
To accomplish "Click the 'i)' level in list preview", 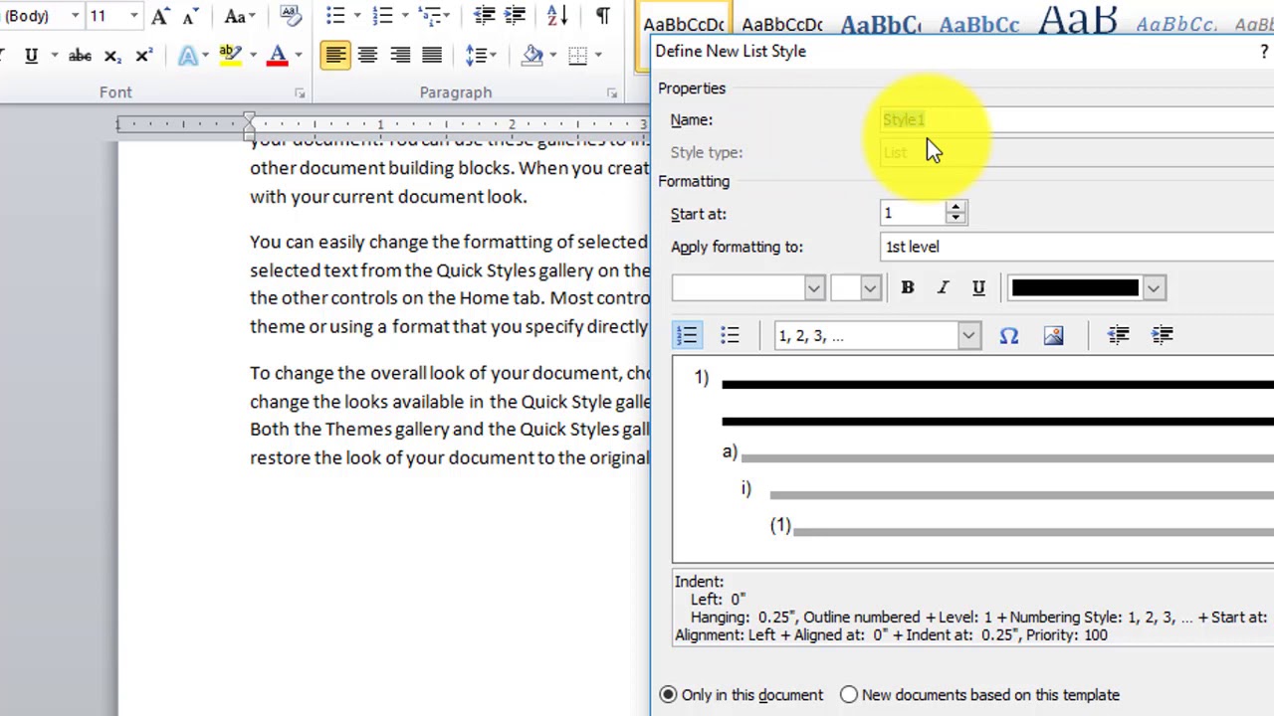I will click(745, 488).
